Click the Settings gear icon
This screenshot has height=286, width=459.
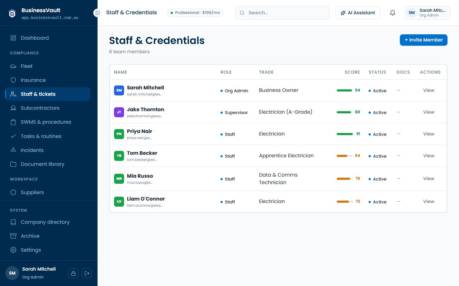click(13, 250)
